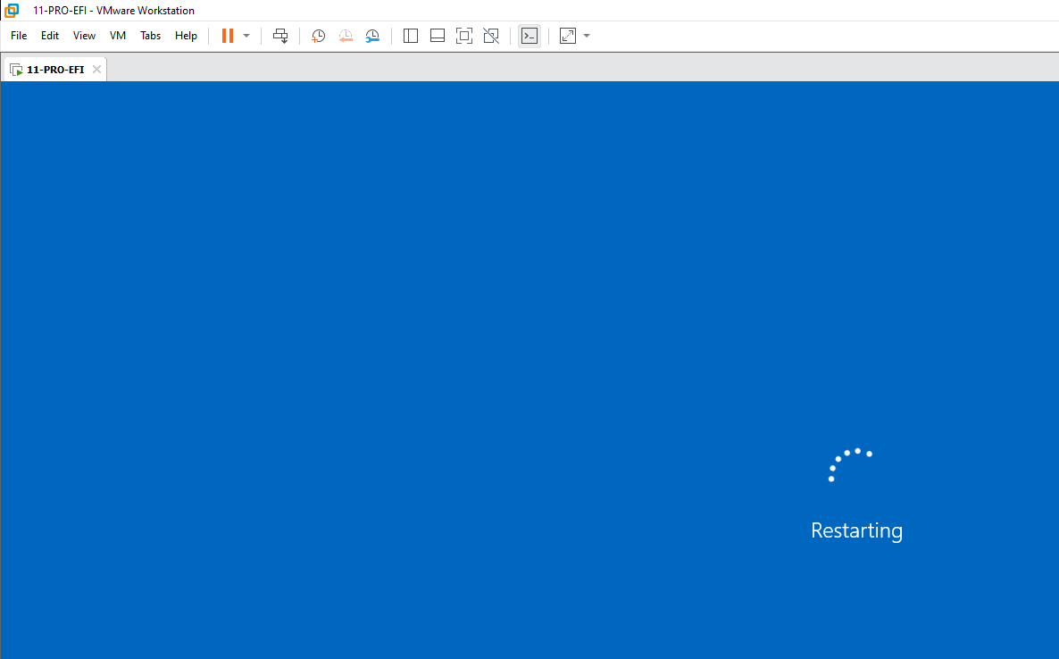Click the spinning loading indicator in the VM
The width and height of the screenshot is (1059, 659).
click(850, 464)
